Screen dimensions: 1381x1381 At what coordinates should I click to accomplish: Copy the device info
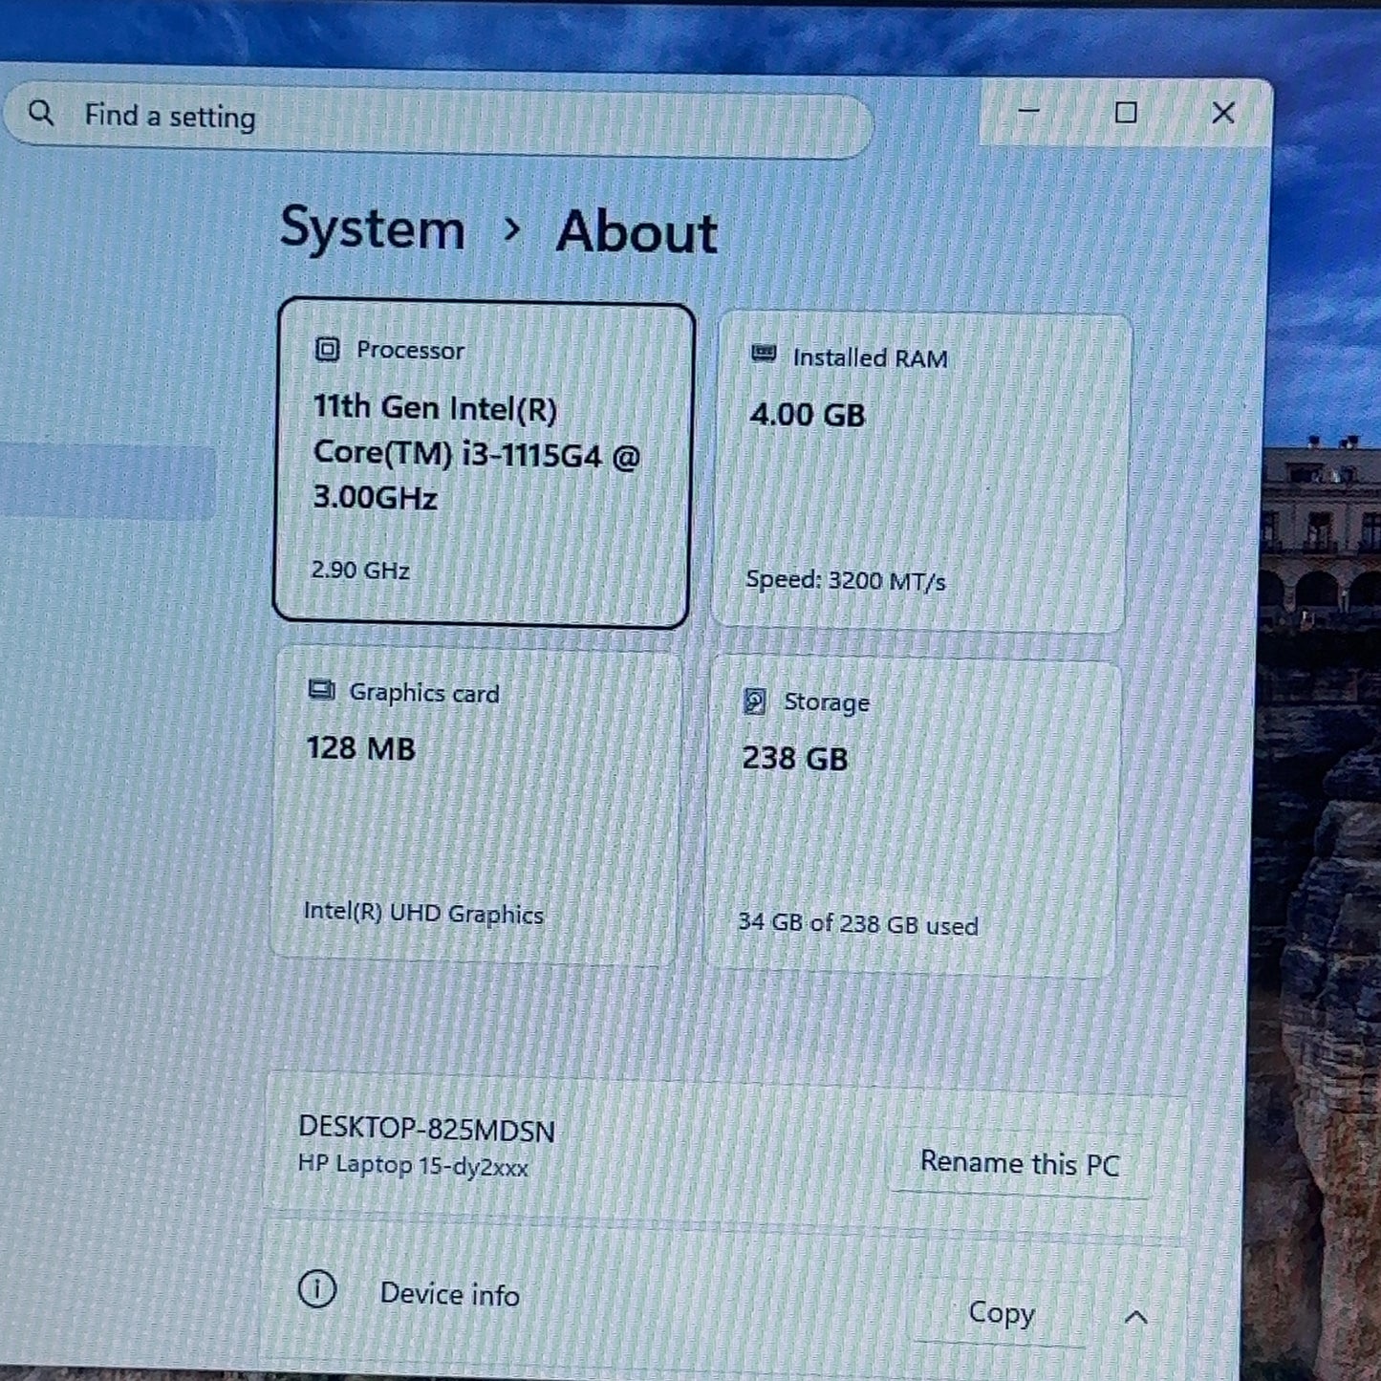coord(1001,1313)
